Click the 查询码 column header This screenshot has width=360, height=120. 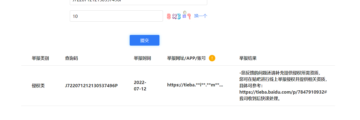coord(71,58)
